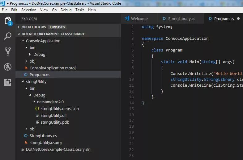Image resolution: width=243 pixels, height=160 pixels.
Task: Open the Debug menu
Action: tap(66, 10)
